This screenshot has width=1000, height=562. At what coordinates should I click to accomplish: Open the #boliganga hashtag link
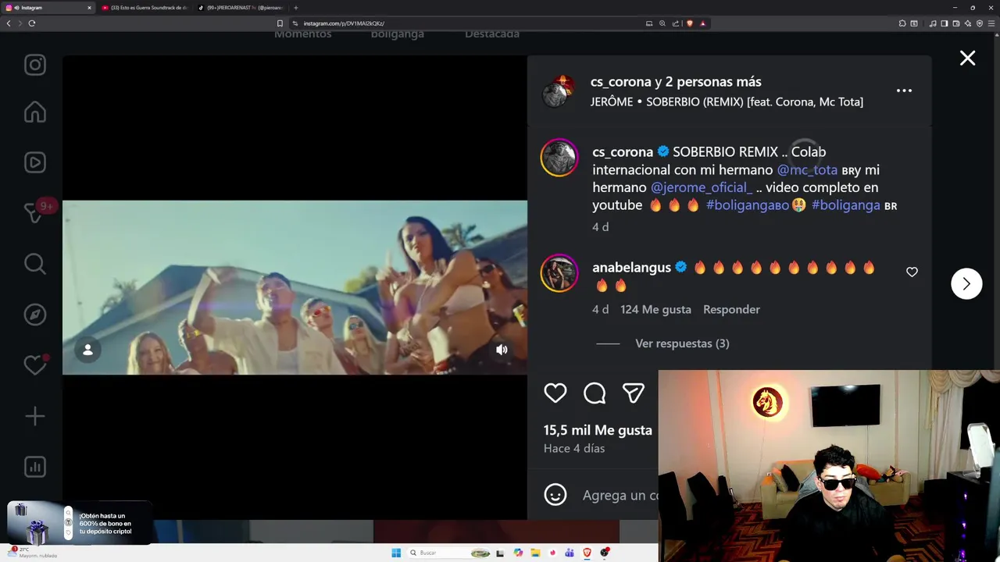pos(846,205)
